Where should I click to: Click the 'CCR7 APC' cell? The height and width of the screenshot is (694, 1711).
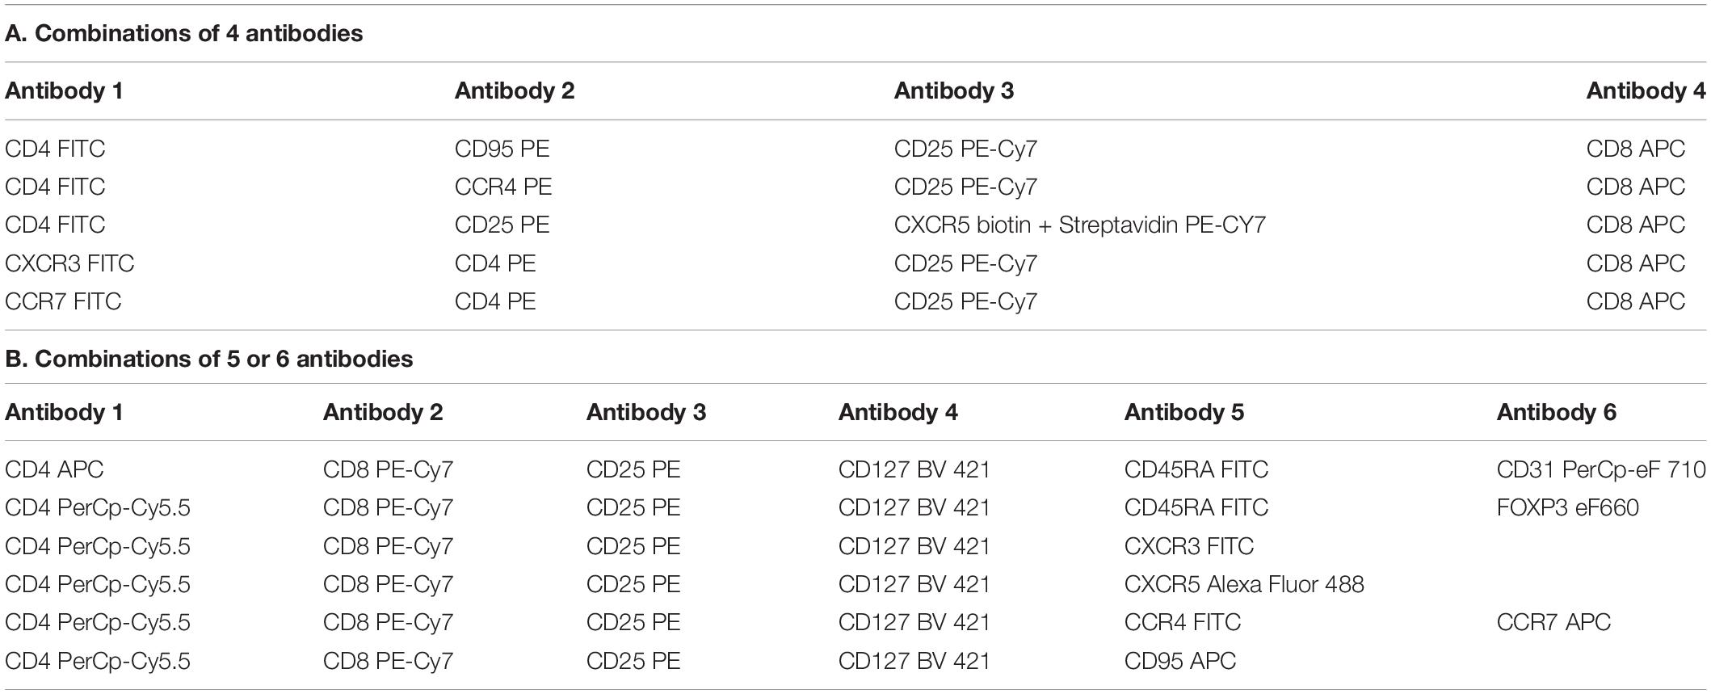point(1553,622)
